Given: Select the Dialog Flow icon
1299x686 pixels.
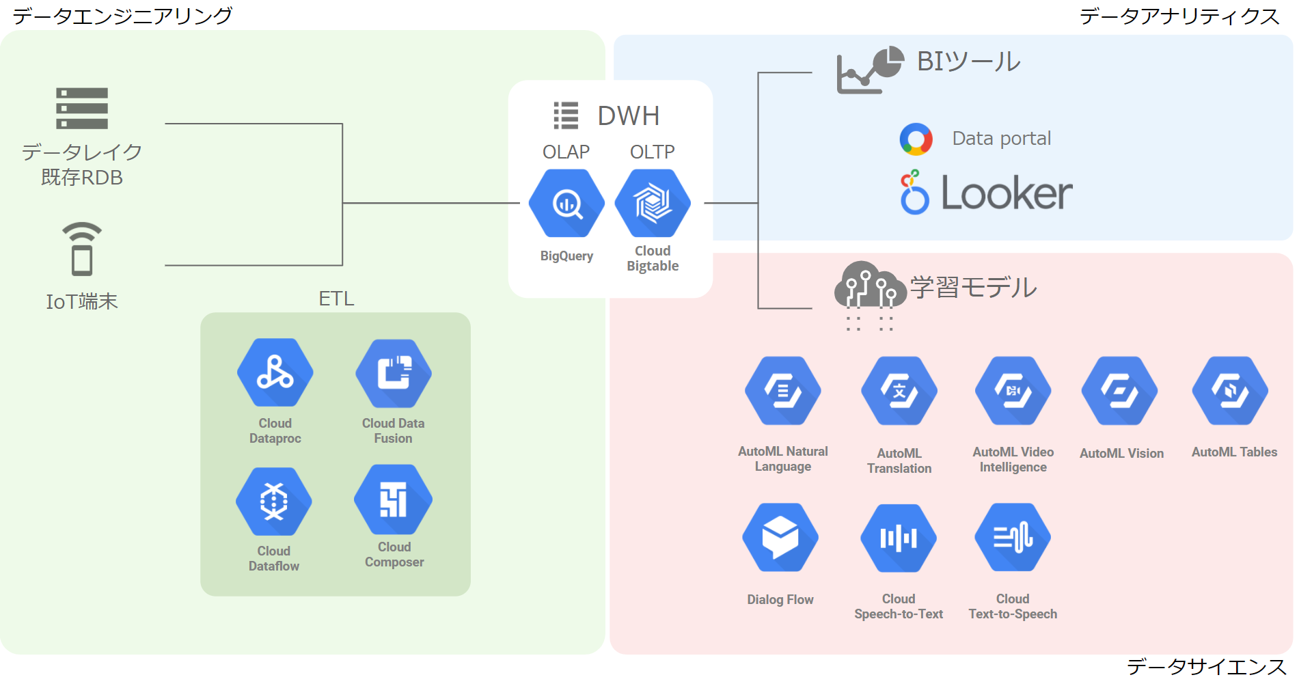Looking at the screenshot, I should [x=780, y=537].
